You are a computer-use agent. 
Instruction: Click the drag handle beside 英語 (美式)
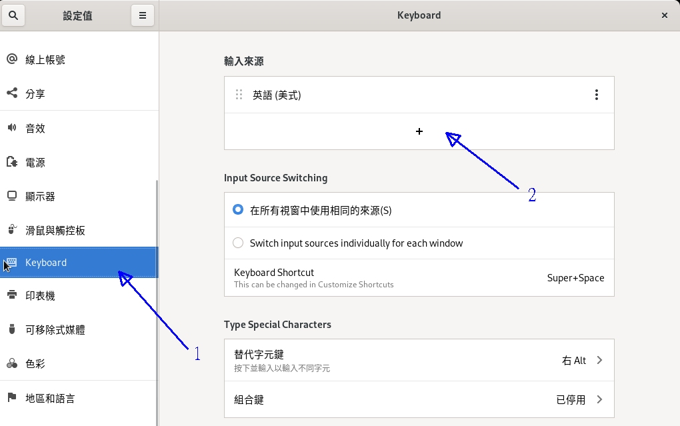[239, 95]
